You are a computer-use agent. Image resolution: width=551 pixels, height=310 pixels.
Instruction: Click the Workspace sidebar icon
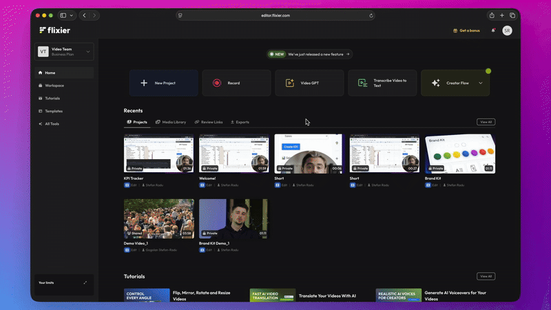[x=40, y=85]
